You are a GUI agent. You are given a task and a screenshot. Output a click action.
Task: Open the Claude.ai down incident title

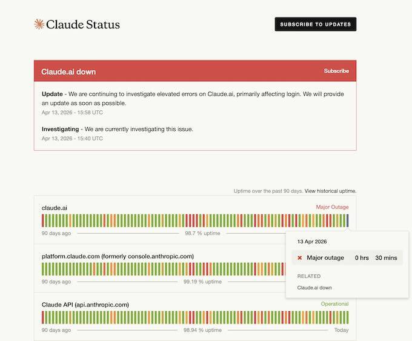(68, 71)
